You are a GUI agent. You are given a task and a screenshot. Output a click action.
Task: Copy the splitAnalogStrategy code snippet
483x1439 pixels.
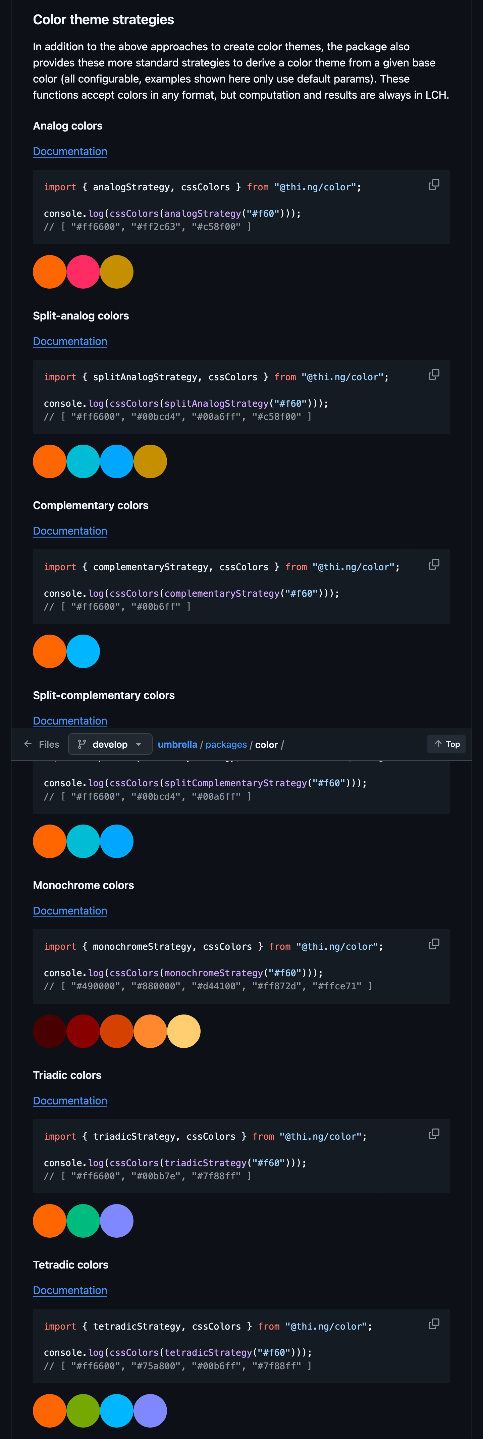(433, 375)
